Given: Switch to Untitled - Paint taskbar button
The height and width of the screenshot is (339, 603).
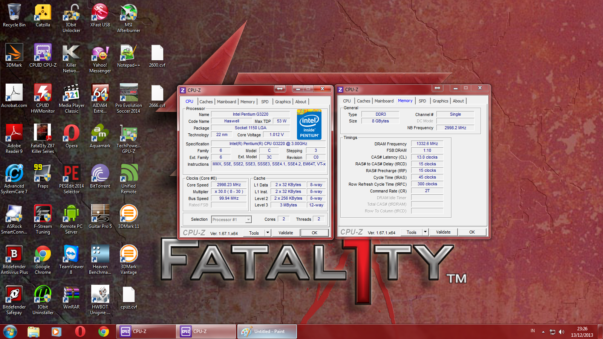Looking at the screenshot, I should [x=267, y=331].
